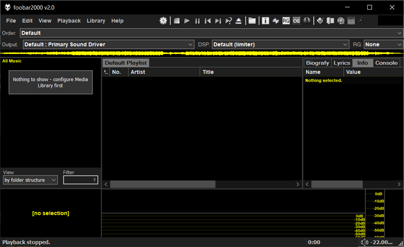Click the '[no selection]' album art text
Image resolution: width=404 pixels, height=247 pixels.
pos(50,213)
